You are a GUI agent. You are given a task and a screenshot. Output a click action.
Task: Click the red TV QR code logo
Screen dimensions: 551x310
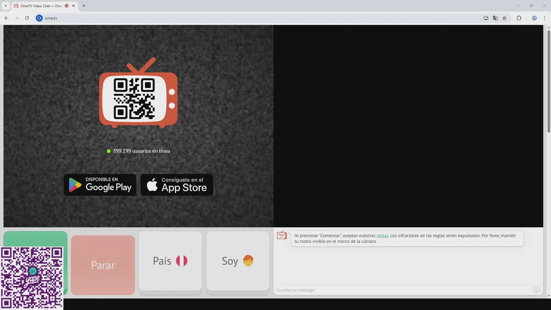[x=138, y=93]
